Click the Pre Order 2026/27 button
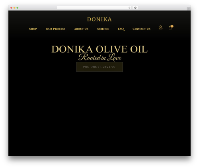This screenshot has width=199, height=168. coord(99,67)
